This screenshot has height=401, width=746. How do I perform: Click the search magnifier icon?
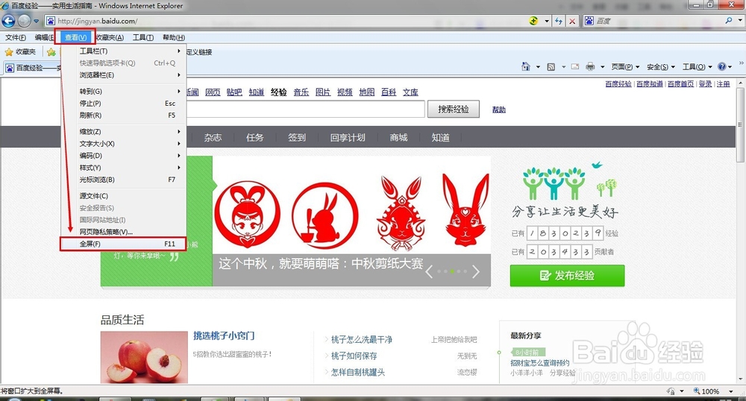tap(728, 21)
